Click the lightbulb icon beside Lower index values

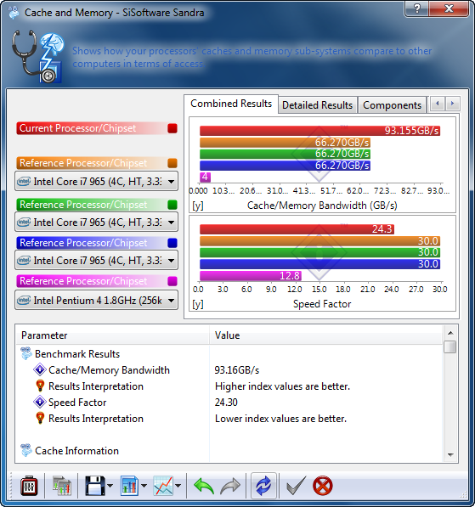(40, 418)
